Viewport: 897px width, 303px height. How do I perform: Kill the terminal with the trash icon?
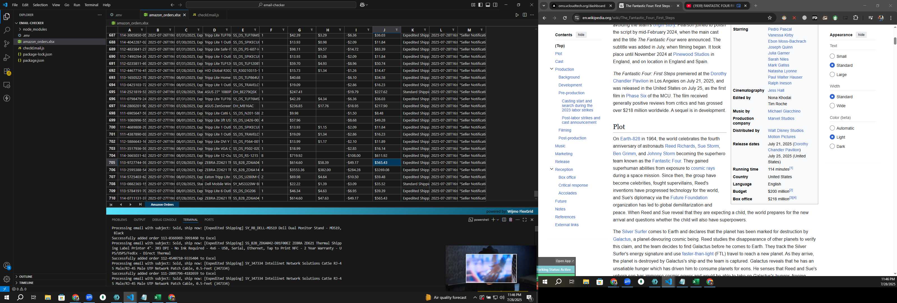510,220
